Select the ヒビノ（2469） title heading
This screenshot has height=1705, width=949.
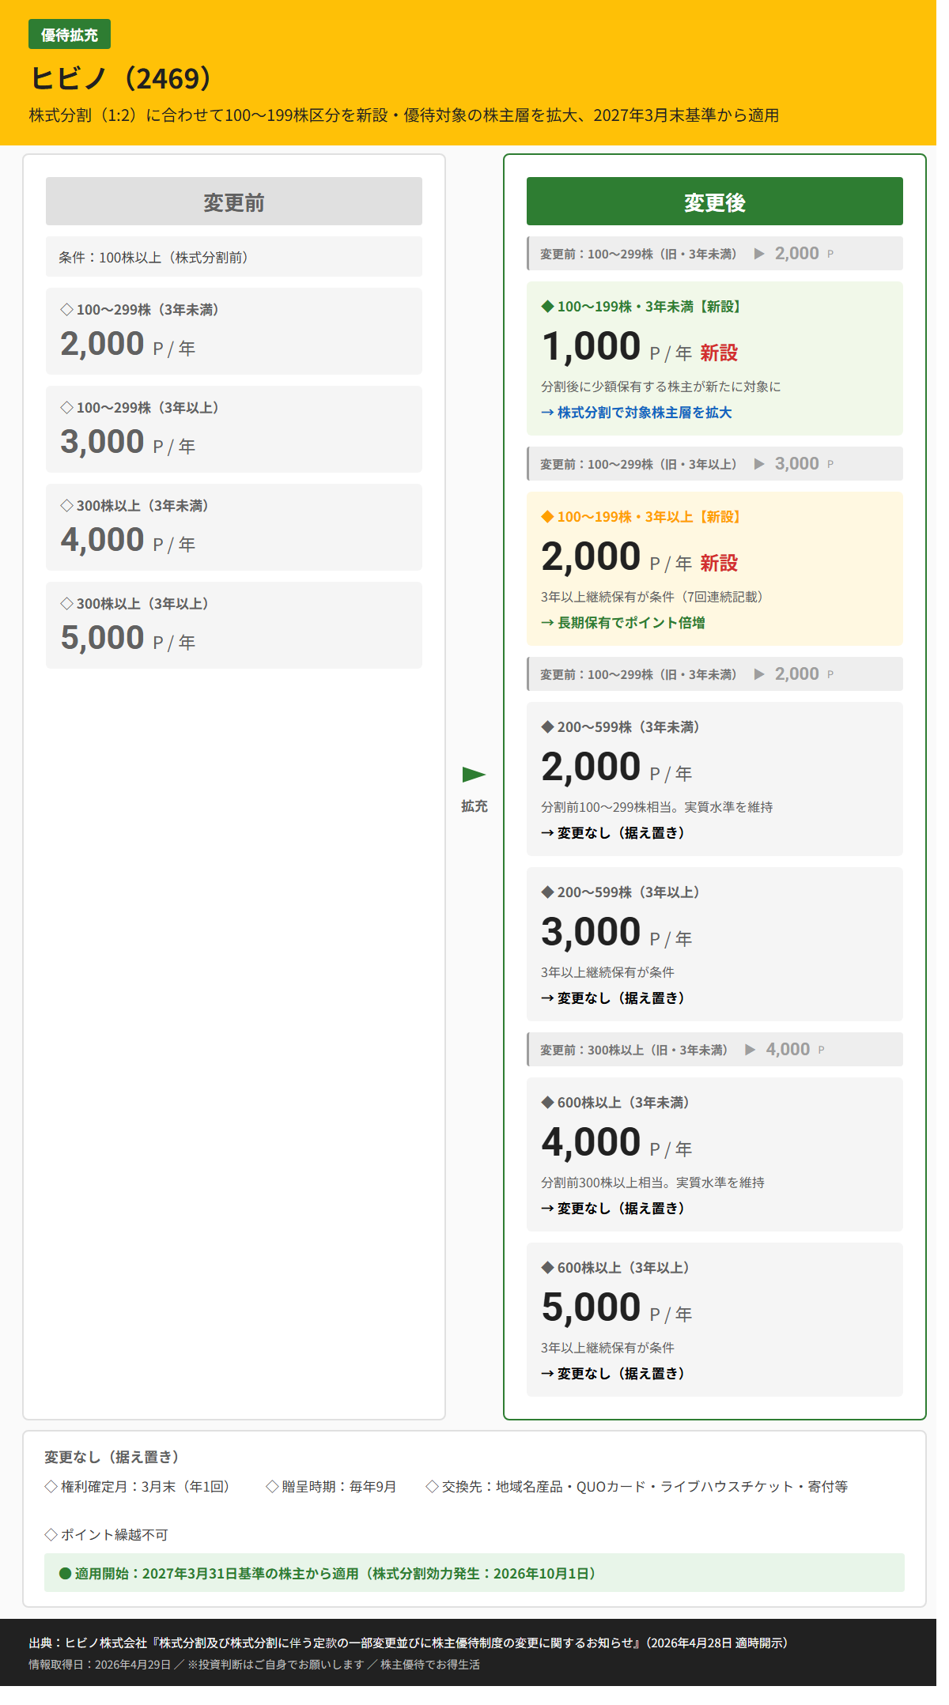click(x=123, y=78)
